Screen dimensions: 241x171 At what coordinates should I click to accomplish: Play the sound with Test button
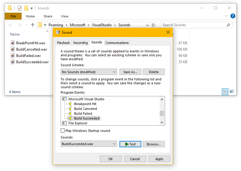point(130,144)
